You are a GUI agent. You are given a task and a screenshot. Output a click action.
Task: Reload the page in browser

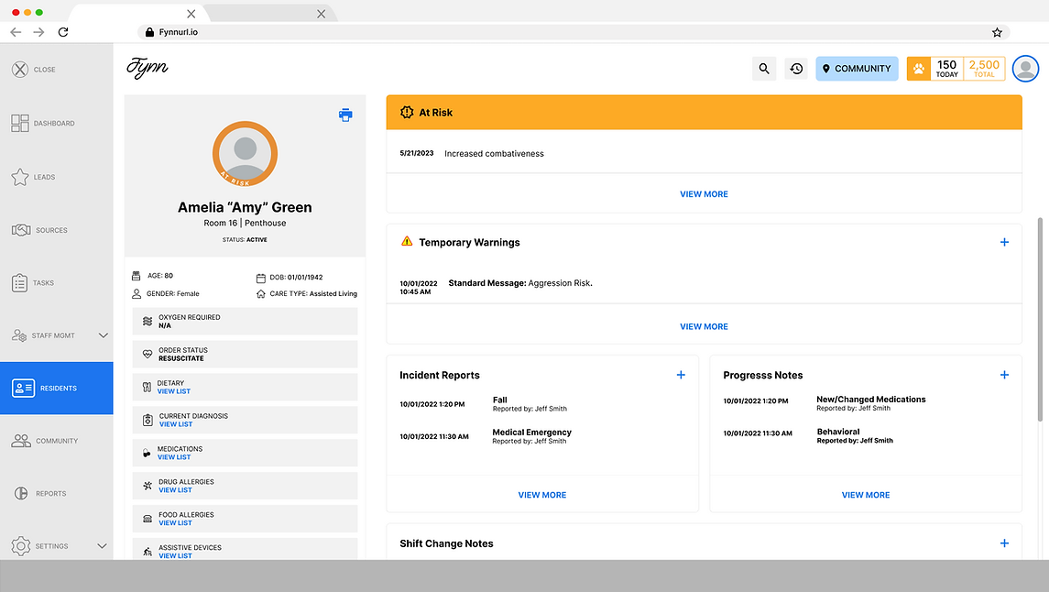coord(63,32)
